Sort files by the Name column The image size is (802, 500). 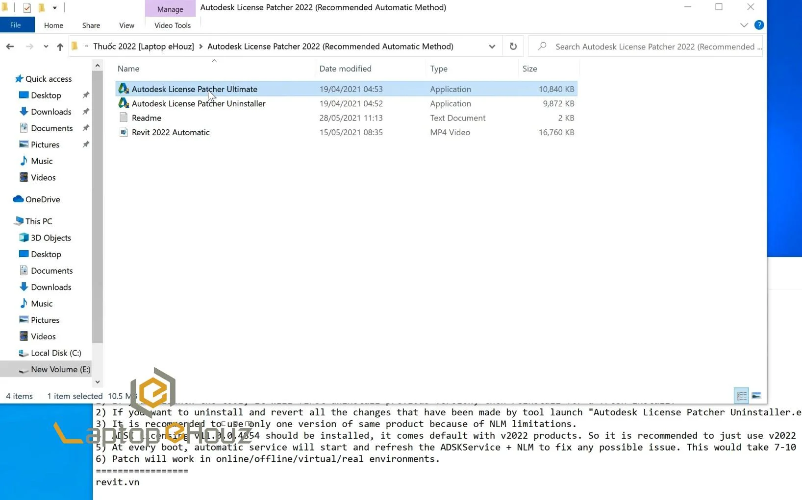(215, 69)
